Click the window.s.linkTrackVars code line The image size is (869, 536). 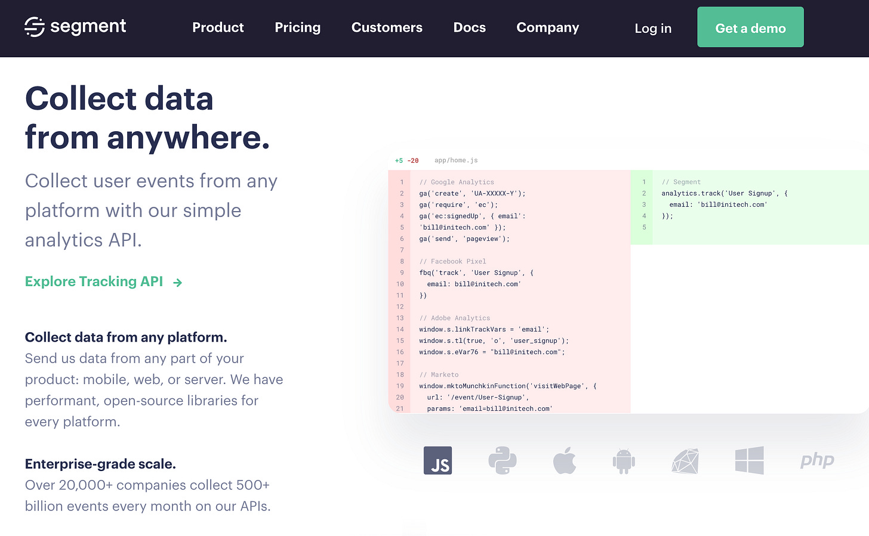[484, 329]
